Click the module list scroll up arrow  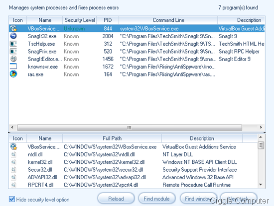(x=261, y=137)
